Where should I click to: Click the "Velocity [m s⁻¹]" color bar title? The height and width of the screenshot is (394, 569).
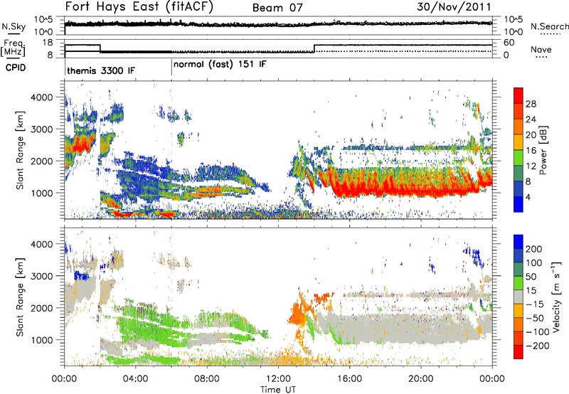[555, 297]
